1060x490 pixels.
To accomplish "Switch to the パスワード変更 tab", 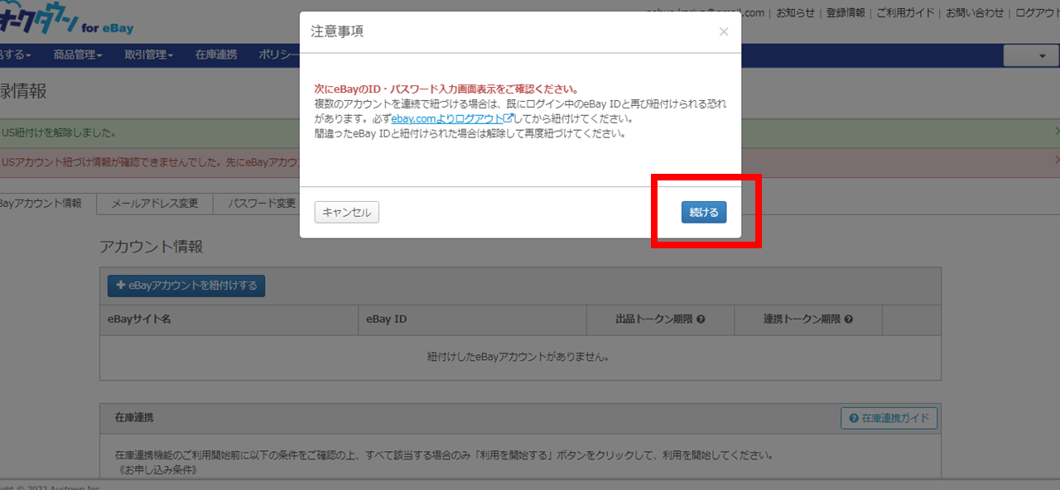I will pyautogui.click(x=262, y=204).
